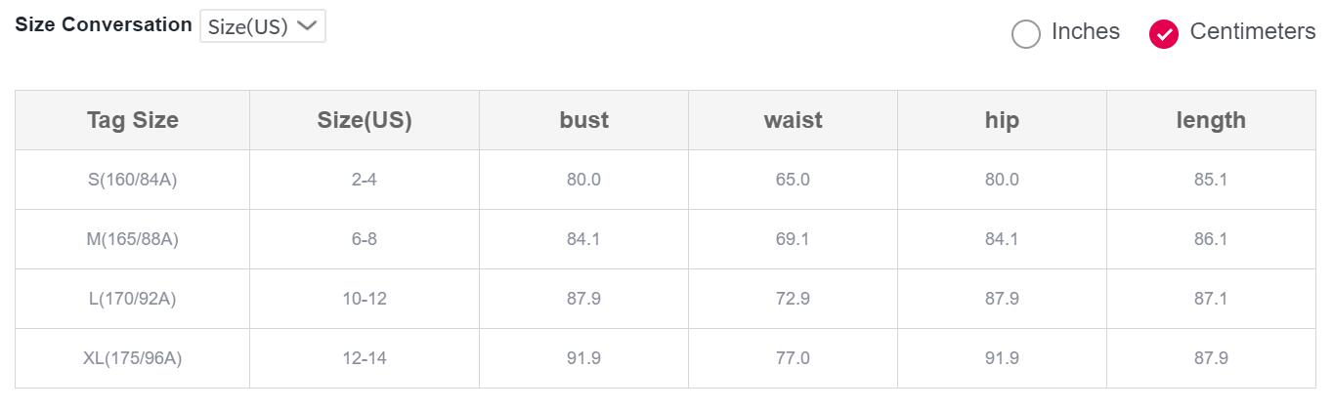Image resolution: width=1334 pixels, height=410 pixels.
Task: Click the length column header
Action: point(1211,120)
